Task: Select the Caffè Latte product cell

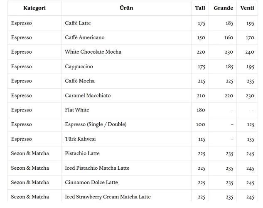Action: coord(78,23)
